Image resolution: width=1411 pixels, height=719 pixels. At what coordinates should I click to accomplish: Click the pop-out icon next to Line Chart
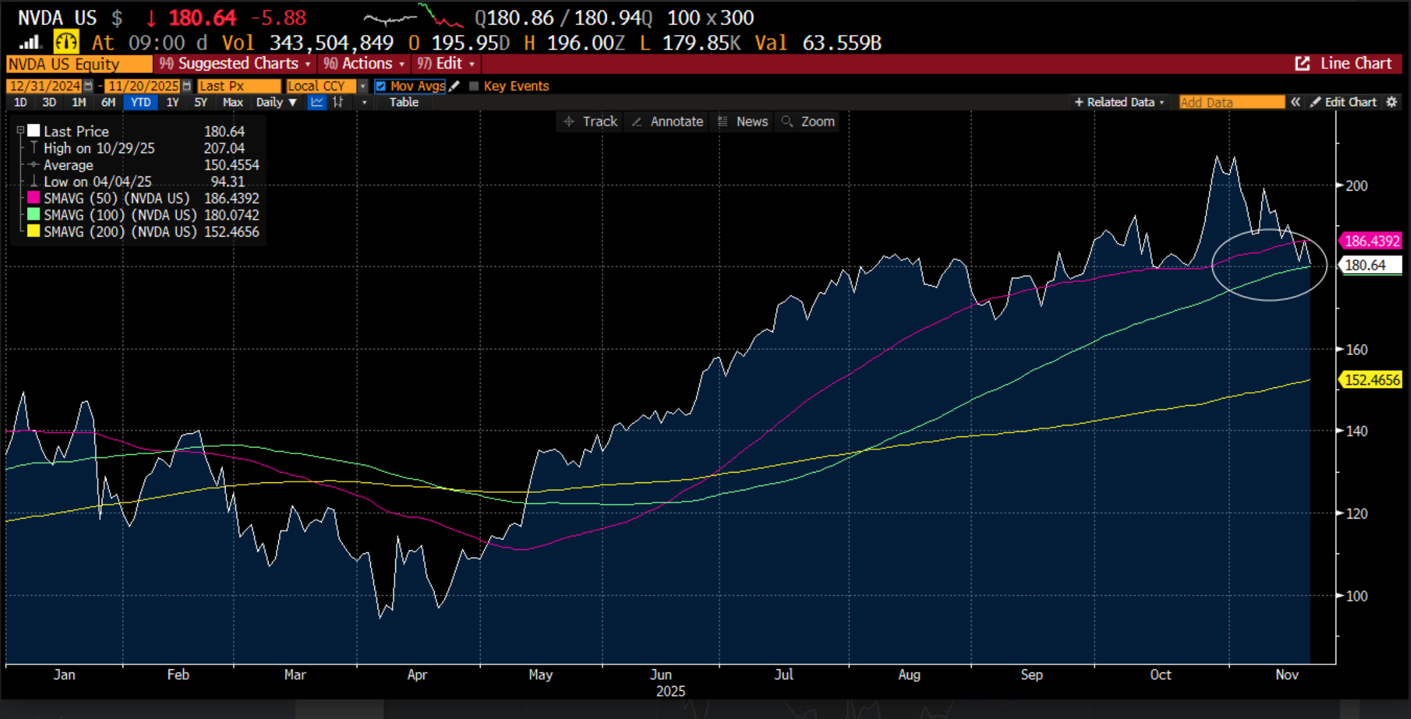coord(1303,64)
